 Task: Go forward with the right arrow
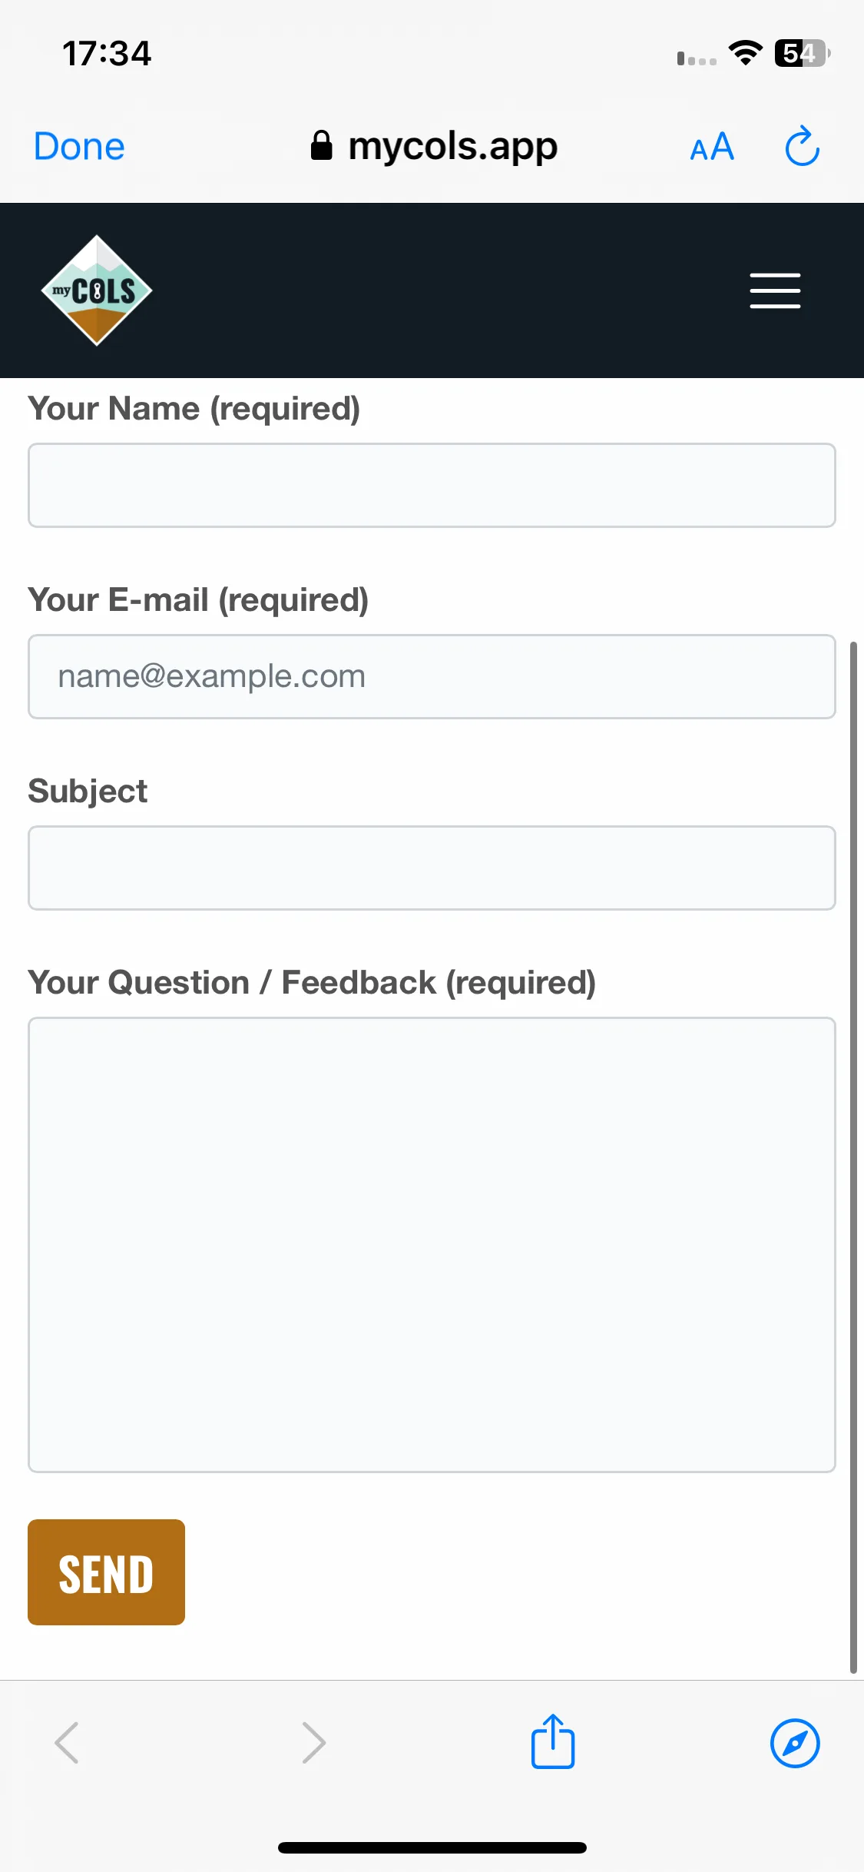(313, 1742)
